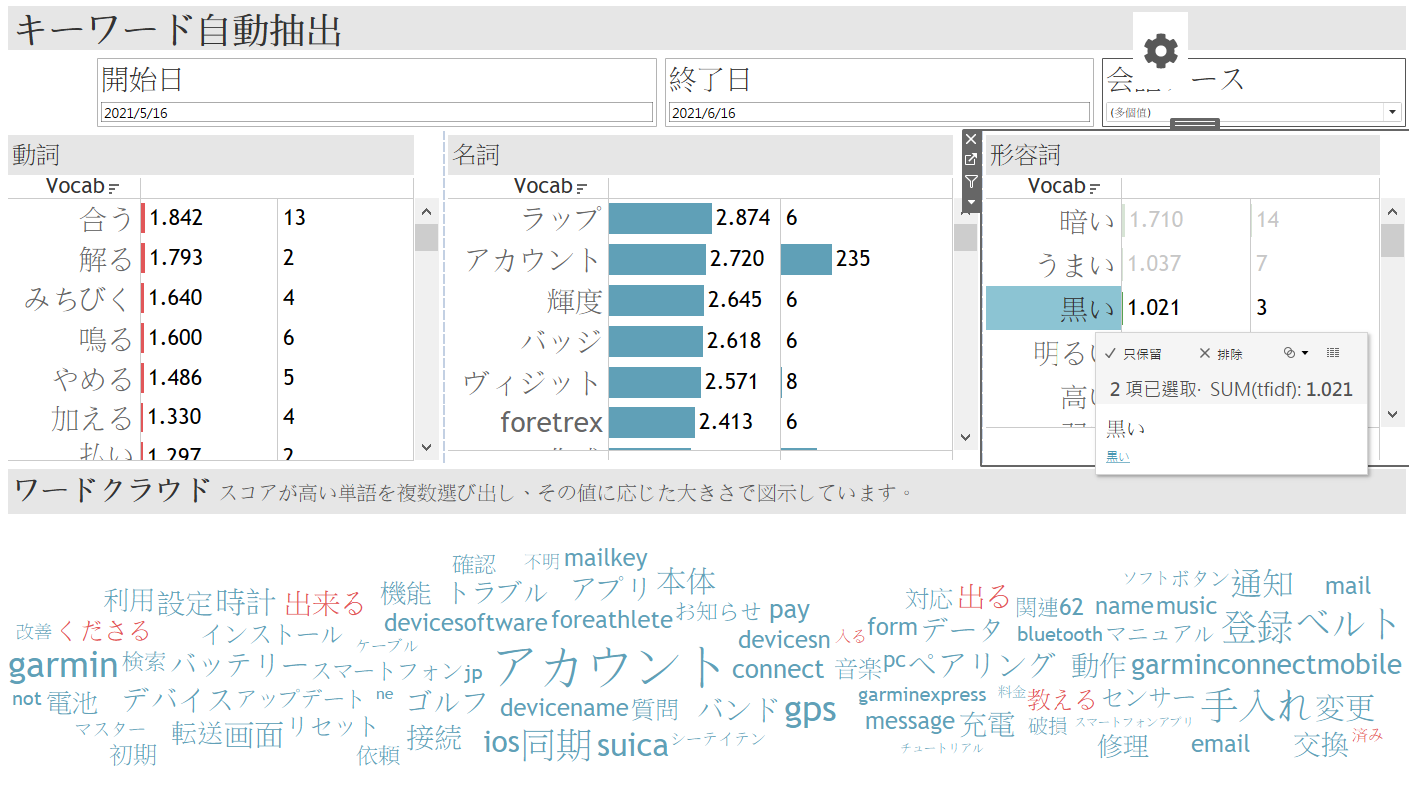1409x808 pixels.
Task: Click the word 同期 in the word cloud
Action: point(557,745)
